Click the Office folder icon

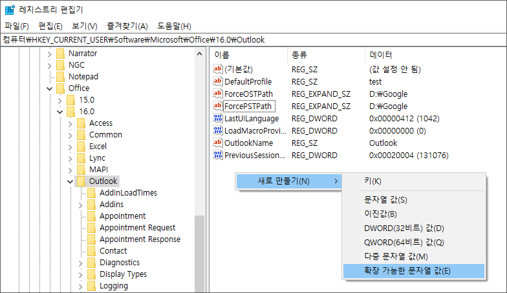(61, 88)
